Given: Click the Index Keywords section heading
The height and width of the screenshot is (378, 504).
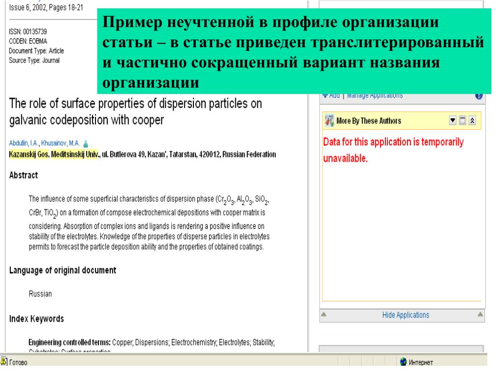Looking at the screenshot, I should pyautogui.click(x=36, y=319).
